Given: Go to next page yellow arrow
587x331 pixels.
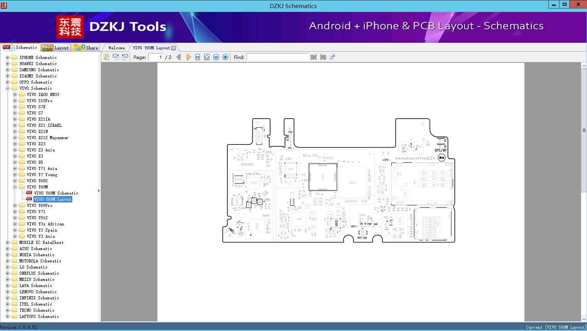Looking at the screenshot, I should point(188,57).
